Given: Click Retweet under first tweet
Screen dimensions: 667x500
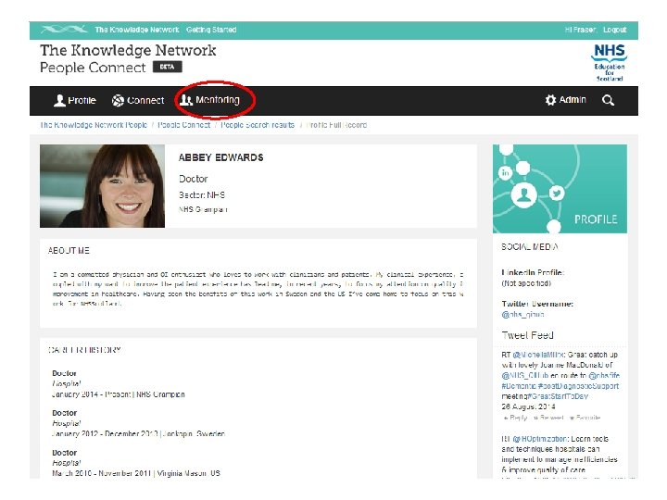Looking at the screenshot, I should (548, 418).
